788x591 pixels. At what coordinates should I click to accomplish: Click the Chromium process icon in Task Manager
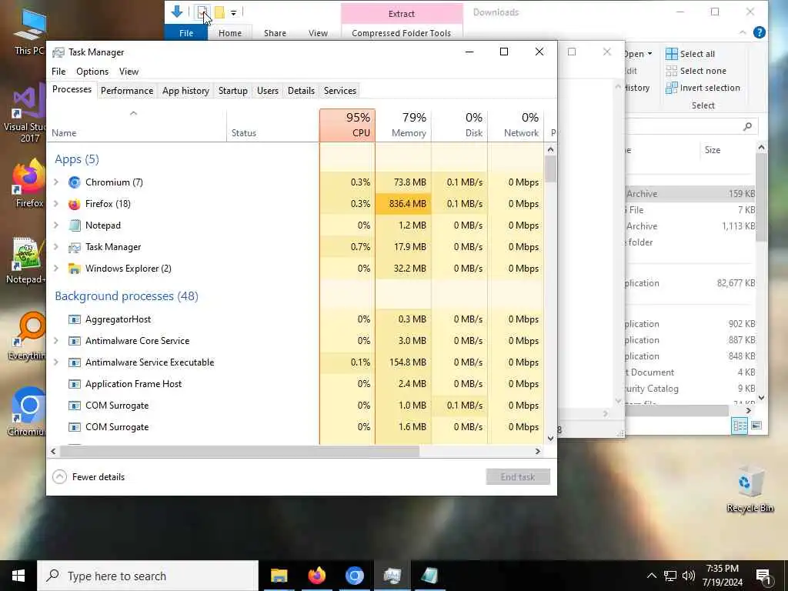(x=75, y=182)
